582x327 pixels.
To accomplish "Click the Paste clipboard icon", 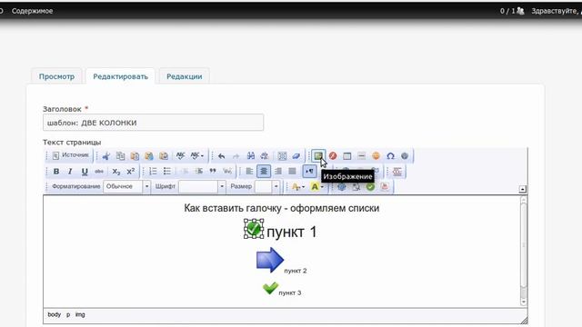I will (x=135, y=156).
